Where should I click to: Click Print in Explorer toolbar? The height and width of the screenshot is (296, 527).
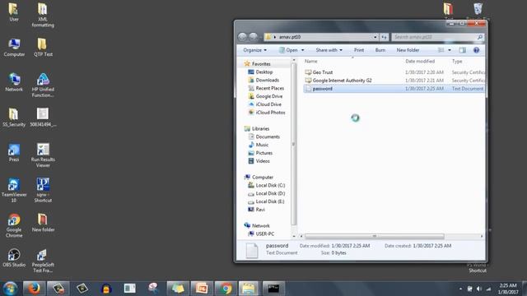[x=359, y=50]
